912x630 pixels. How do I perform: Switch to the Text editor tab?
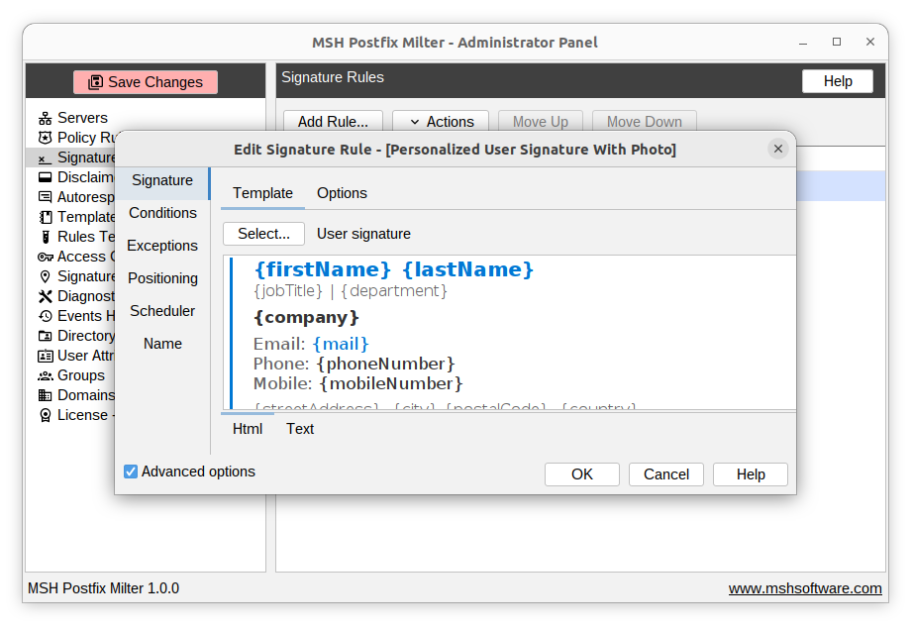coord(299,429)
